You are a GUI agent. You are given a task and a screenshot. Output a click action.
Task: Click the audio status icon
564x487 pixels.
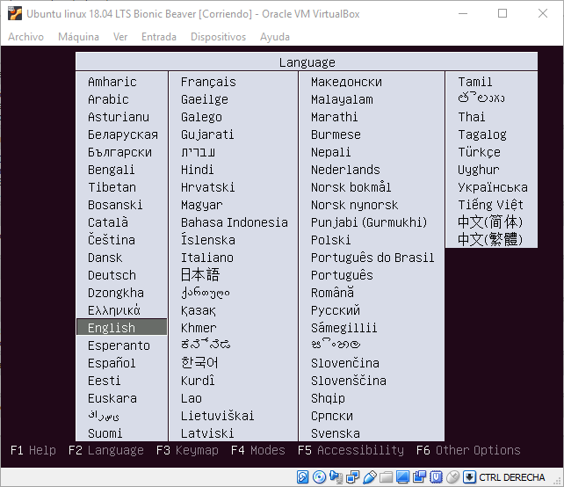click(x=336, y=477)
